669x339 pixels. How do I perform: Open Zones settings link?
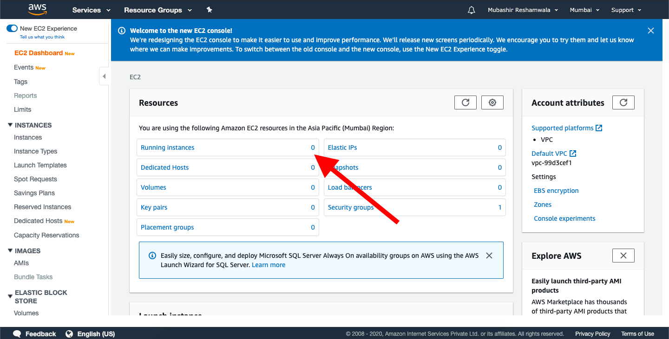(543, 205)
